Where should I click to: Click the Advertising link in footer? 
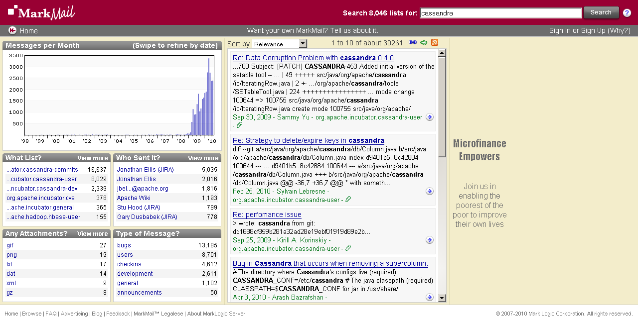coord(74,314)
